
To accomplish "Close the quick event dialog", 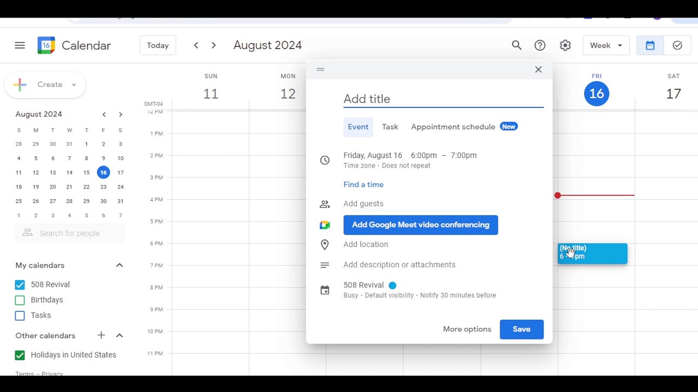I will (x=538, y=69).
